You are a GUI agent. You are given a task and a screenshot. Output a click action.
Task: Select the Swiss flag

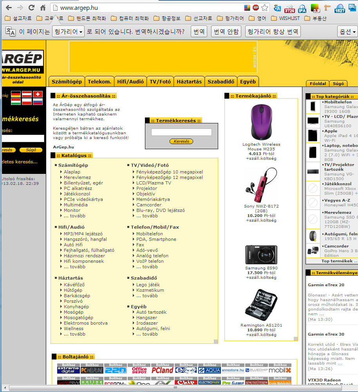click(38, 94)
